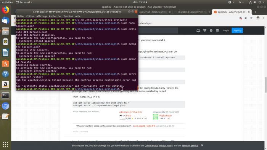Click the Log In link

point(226,30)
